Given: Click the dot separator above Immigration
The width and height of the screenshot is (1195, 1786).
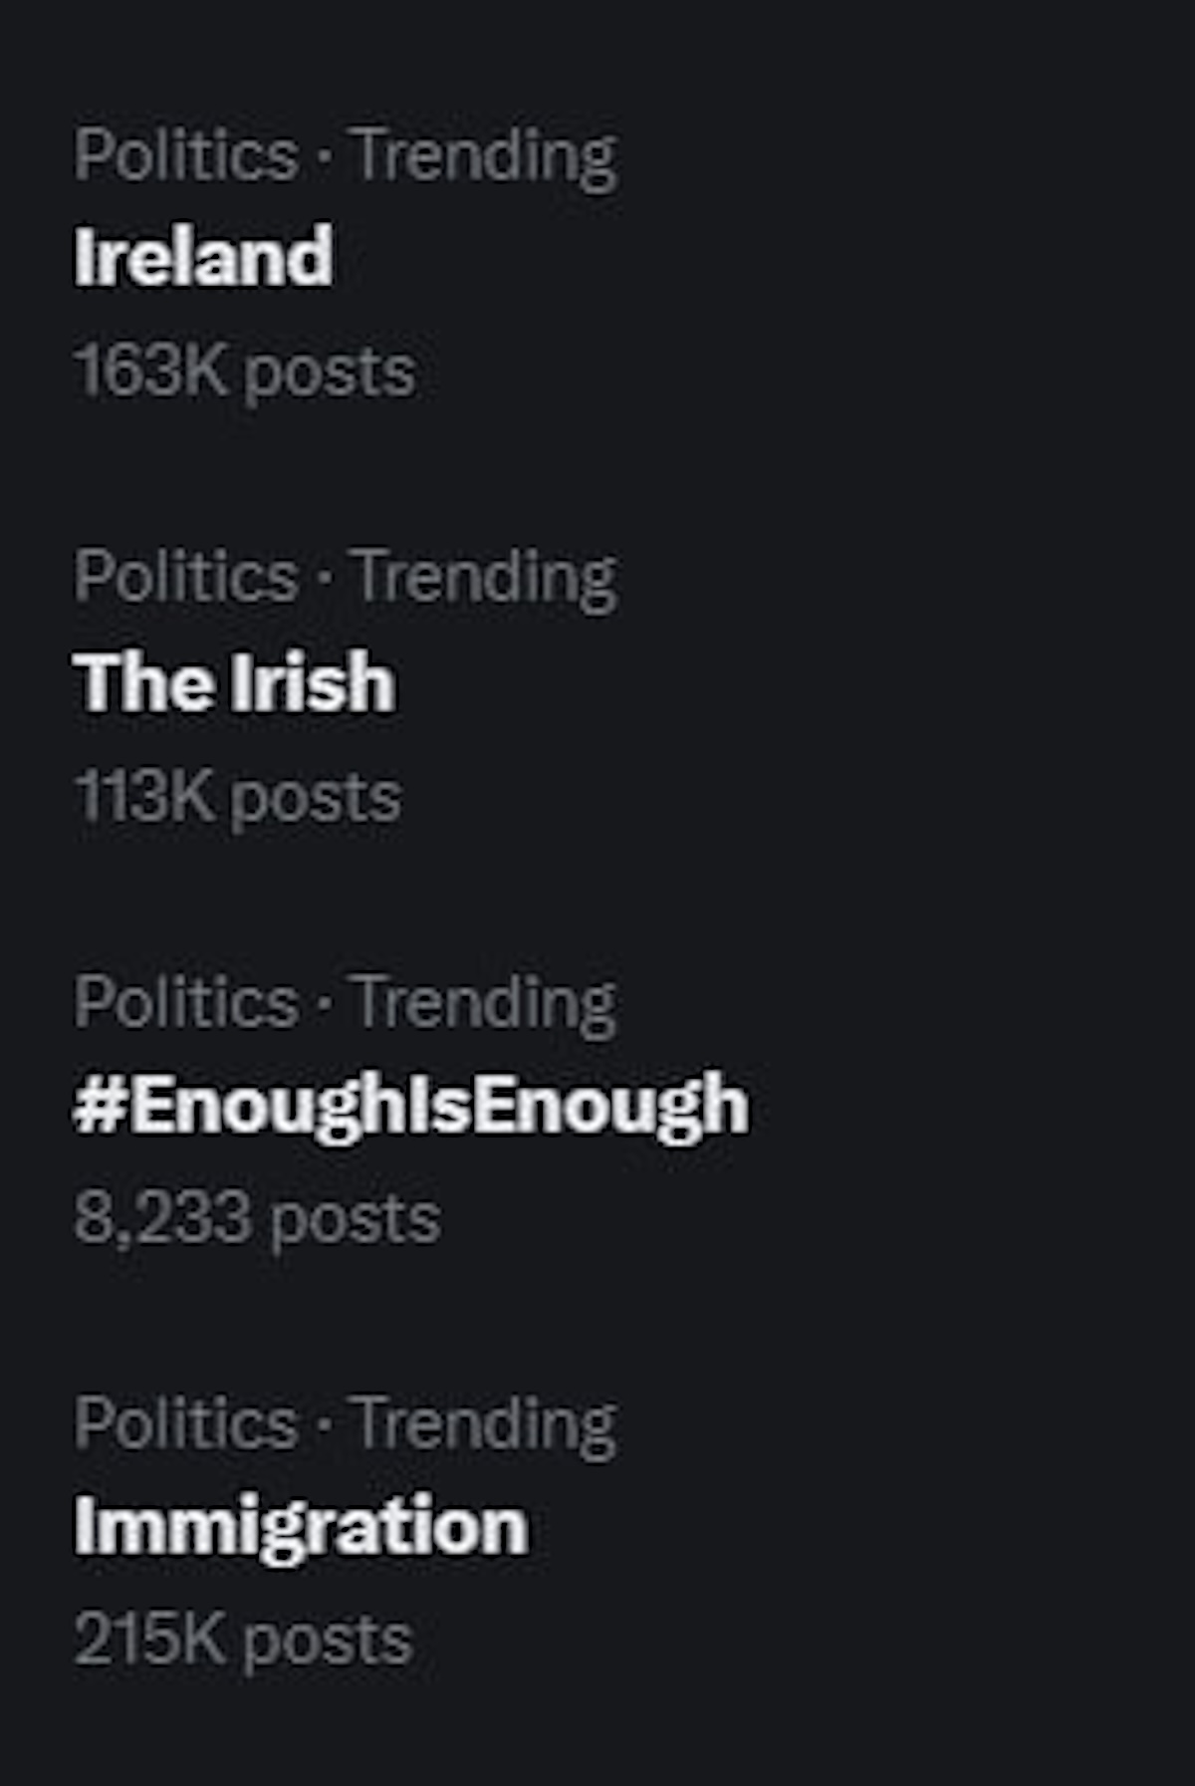Looking at the screenshot, I should 325,1425.
